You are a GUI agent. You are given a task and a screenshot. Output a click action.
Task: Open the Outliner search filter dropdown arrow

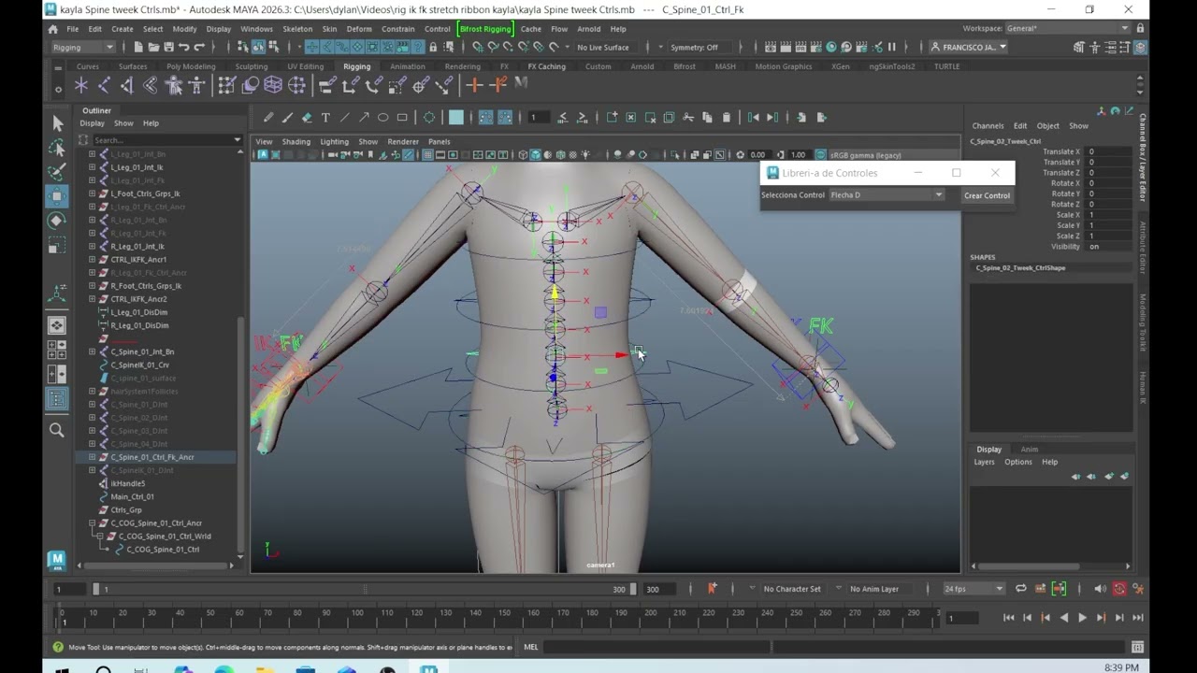click(237, 140)
